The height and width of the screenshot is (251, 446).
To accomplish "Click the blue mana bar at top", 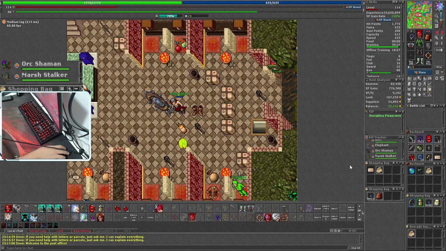I will [272, 3].
